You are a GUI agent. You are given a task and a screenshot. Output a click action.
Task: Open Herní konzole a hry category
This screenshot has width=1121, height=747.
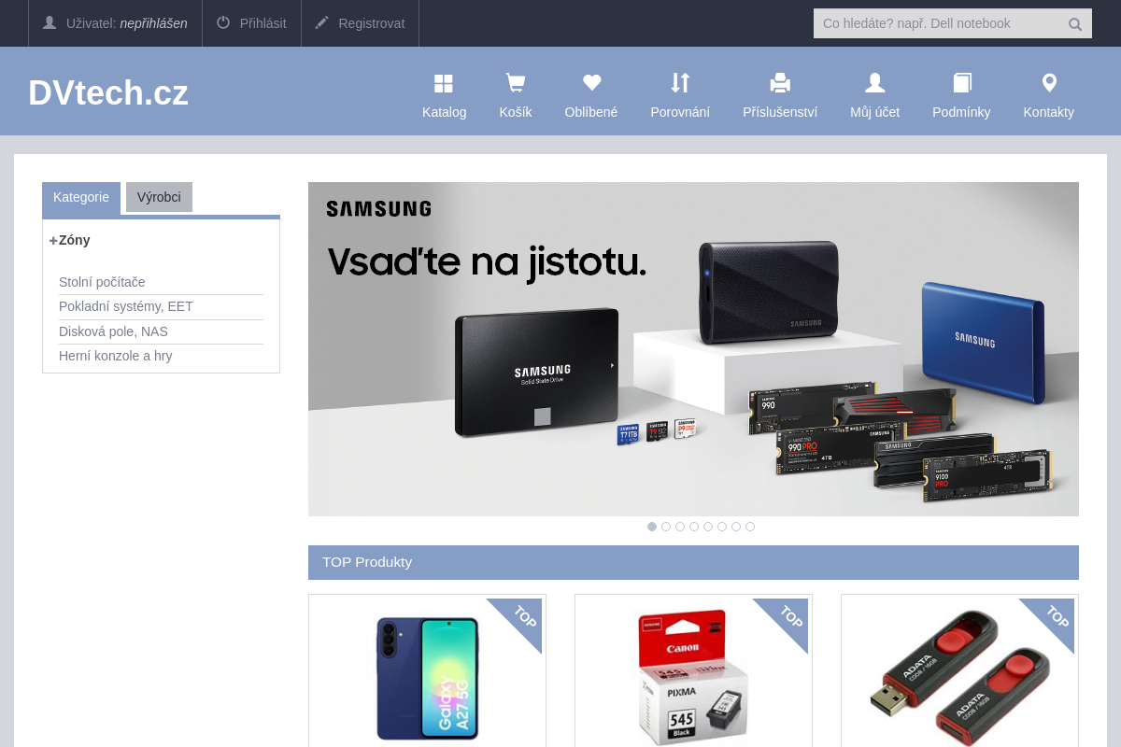(x=116, y=356)
